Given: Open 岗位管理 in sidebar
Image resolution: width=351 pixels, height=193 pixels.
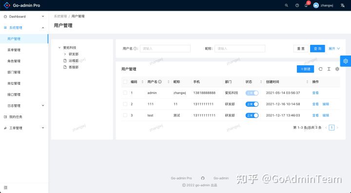Looking at the screenshot, I should point(24,83).
